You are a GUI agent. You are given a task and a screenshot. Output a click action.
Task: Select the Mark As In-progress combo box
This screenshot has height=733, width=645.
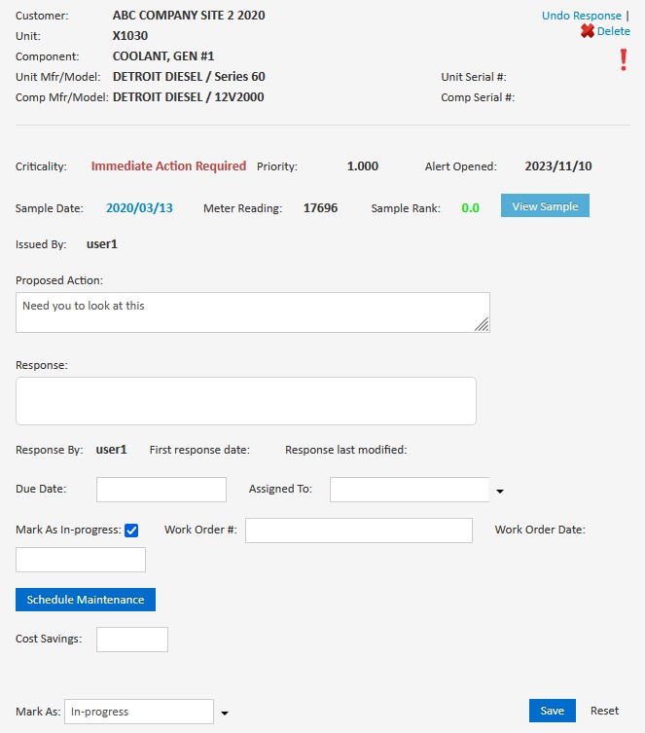pyautogui.click(x=138, y=712)
